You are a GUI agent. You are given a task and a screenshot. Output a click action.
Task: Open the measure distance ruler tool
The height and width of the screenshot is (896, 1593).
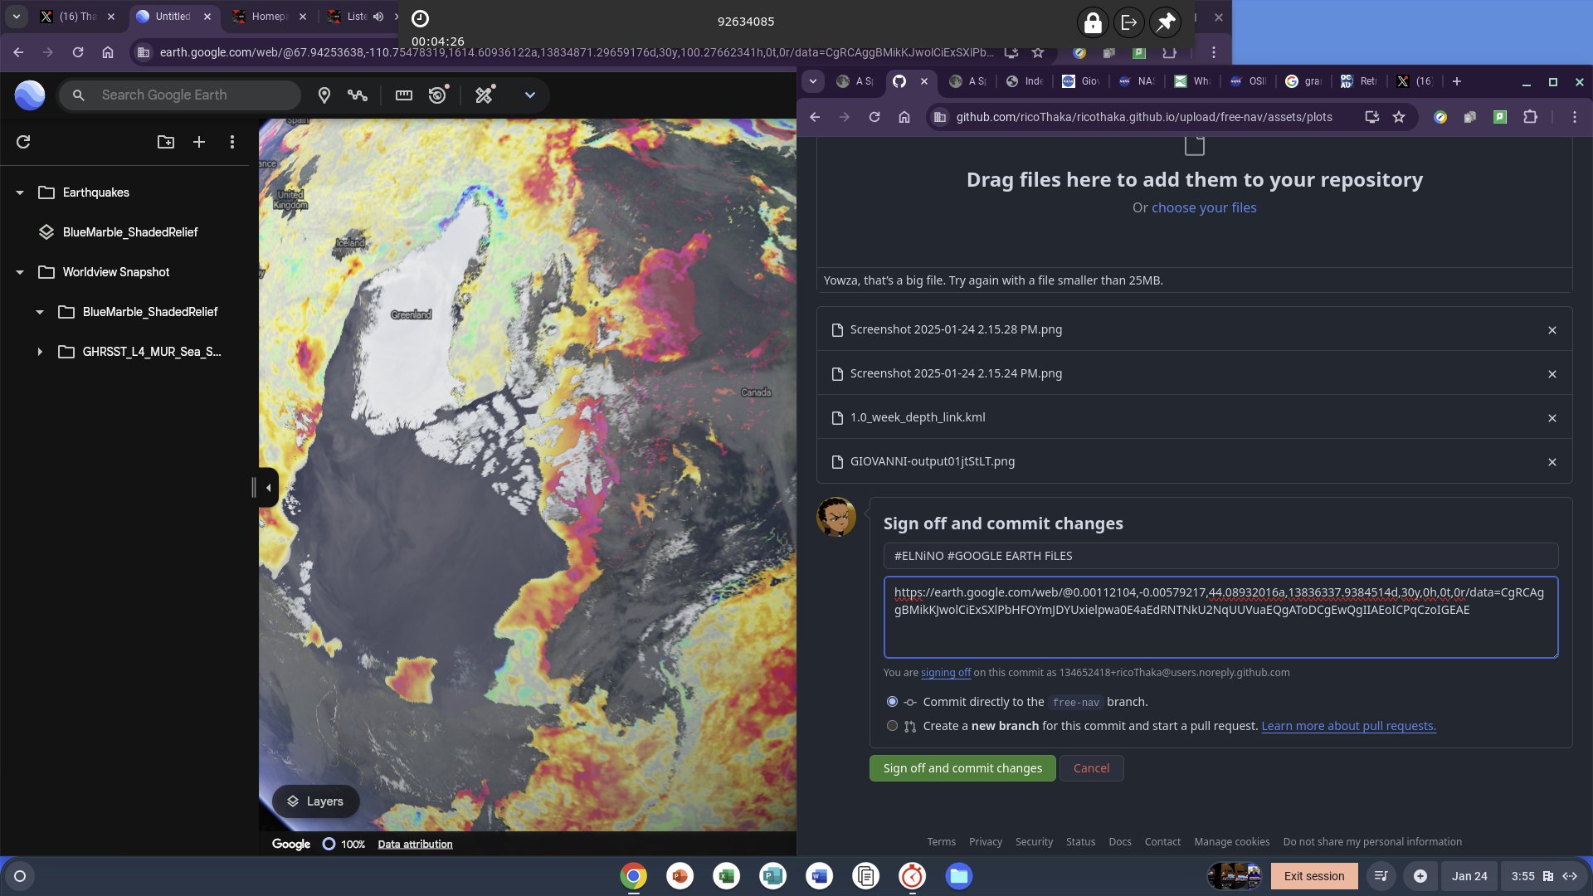(x=404, y=95)
